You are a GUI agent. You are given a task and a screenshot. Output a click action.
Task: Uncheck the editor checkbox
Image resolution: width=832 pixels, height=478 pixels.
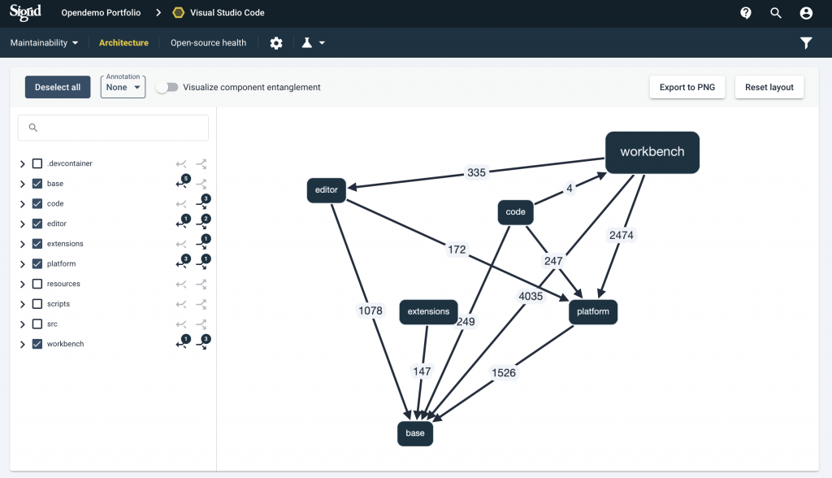pyautogui.click(x=37, y=224)
